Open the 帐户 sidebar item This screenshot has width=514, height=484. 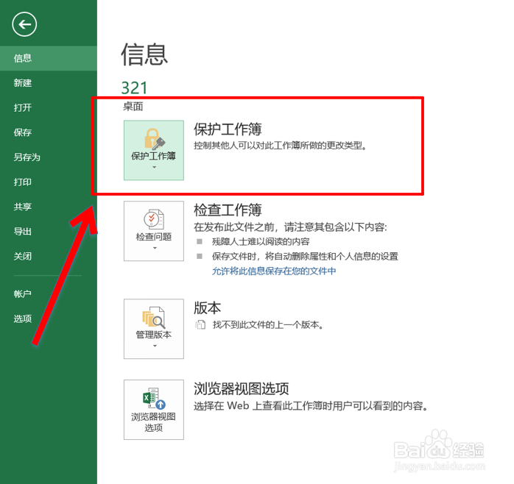tap(49, 293)
